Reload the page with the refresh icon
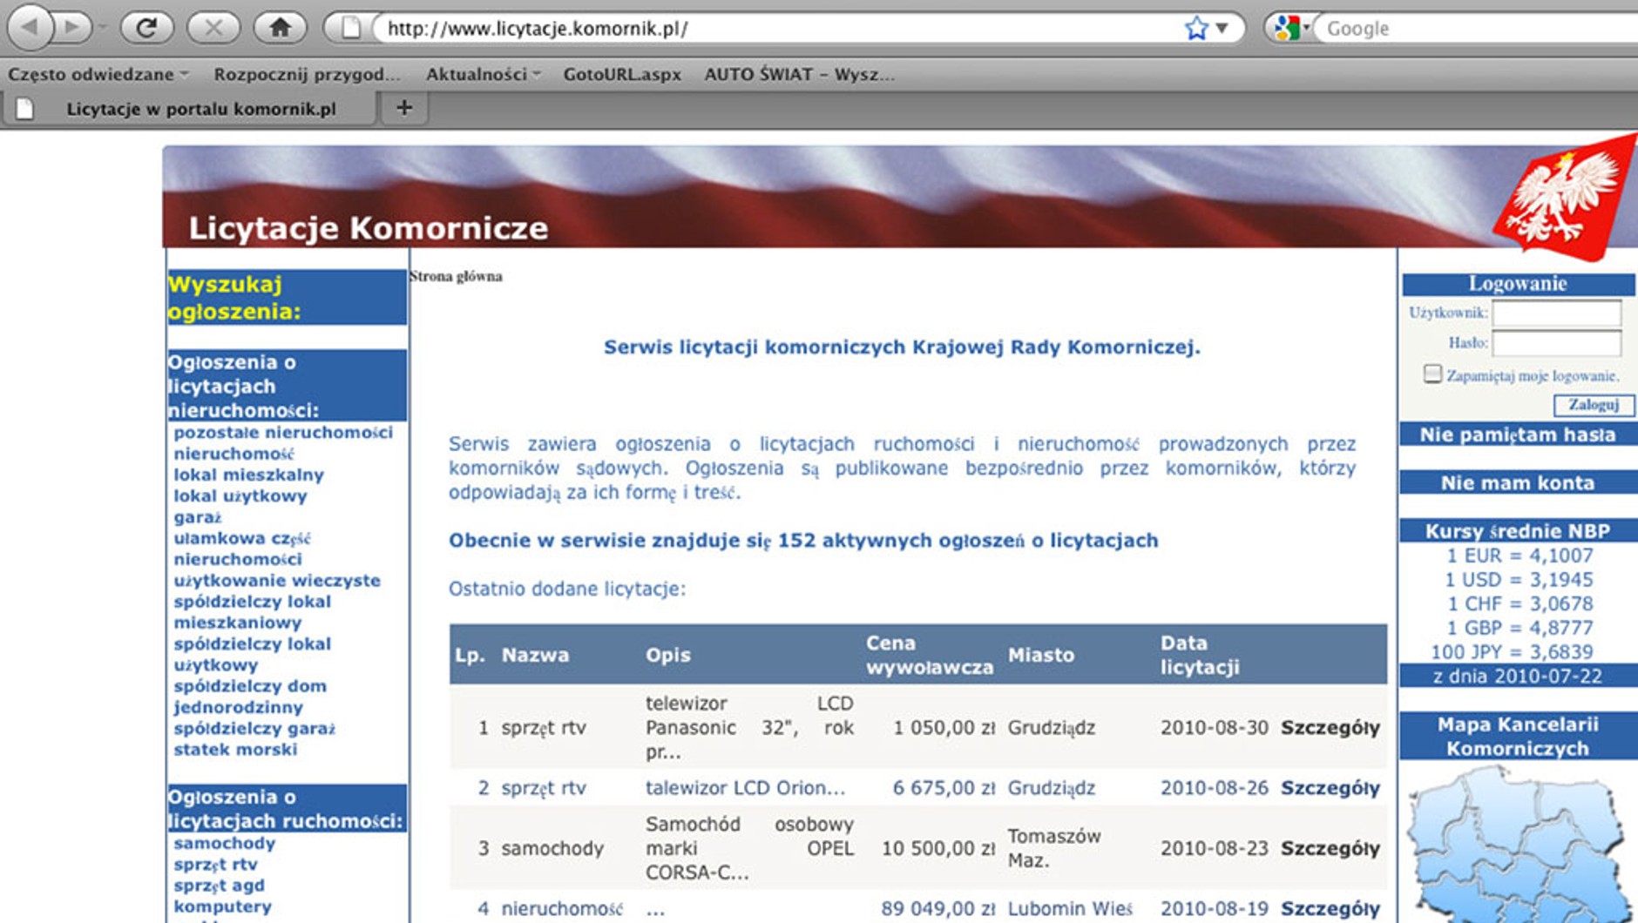This screenshot has width=1638, height=923. click(146, 28)
